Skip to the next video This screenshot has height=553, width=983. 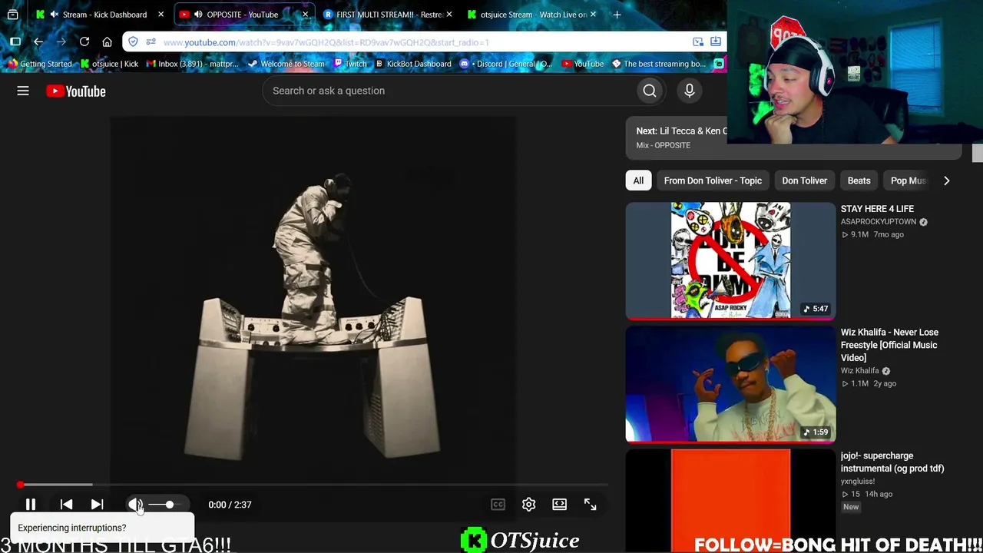(97, 505)
